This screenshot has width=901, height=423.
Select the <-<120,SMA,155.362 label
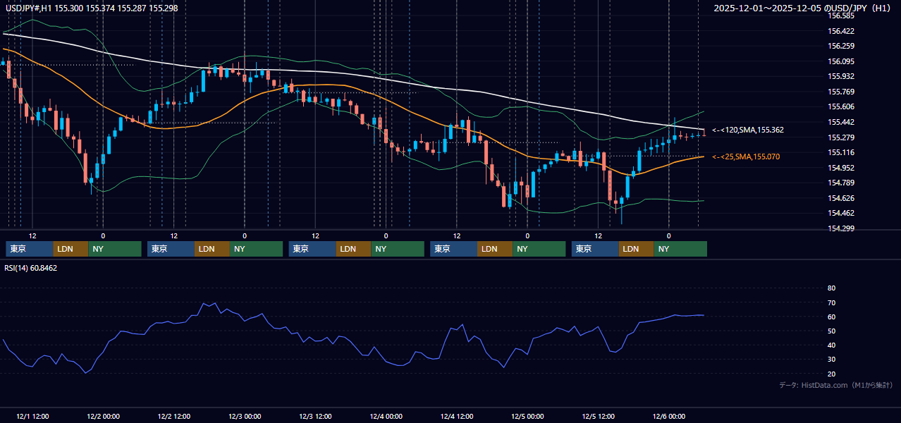tap(748, 130)
